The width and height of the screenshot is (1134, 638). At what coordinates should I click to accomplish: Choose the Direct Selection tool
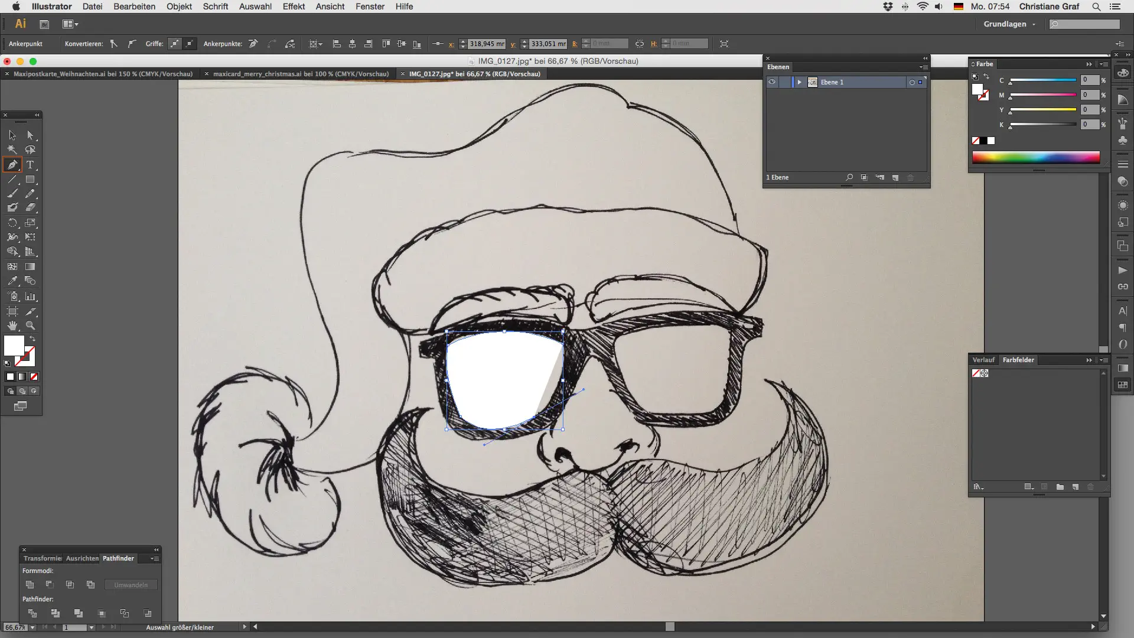point(30,135)
